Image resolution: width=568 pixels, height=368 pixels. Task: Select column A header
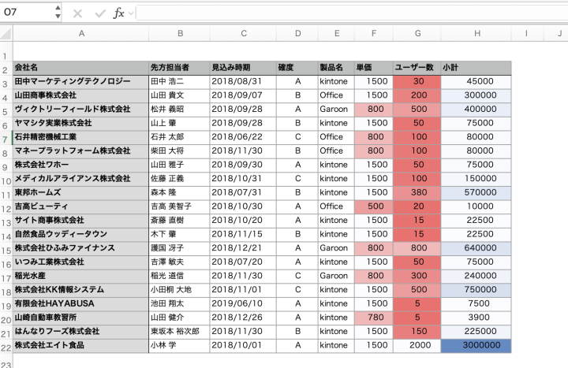point(80,33)
